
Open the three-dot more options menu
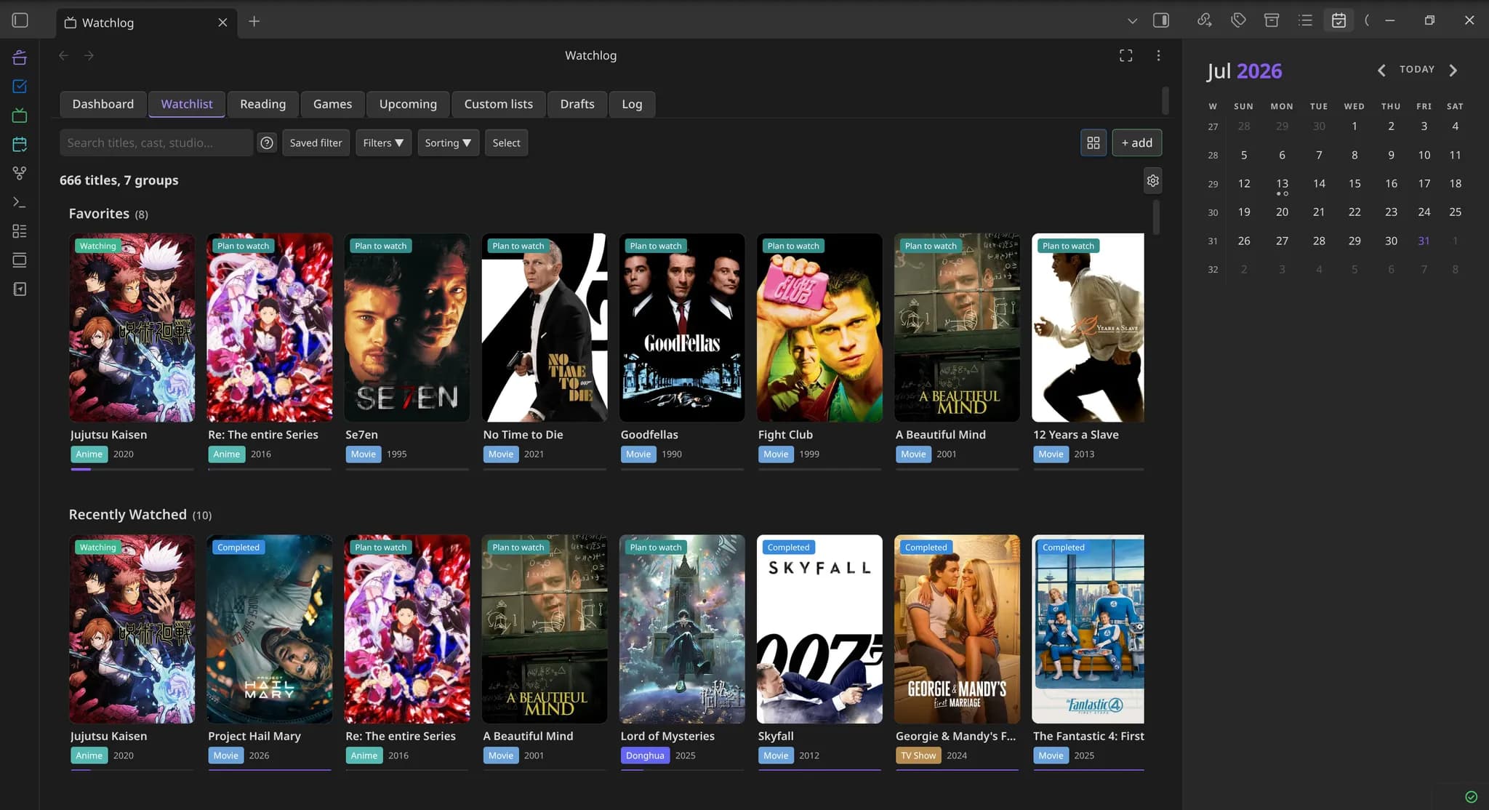click(x=1158, y=55)
